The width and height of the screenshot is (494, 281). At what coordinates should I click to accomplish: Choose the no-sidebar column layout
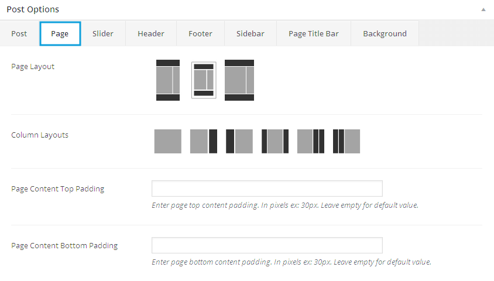(168, 141)
